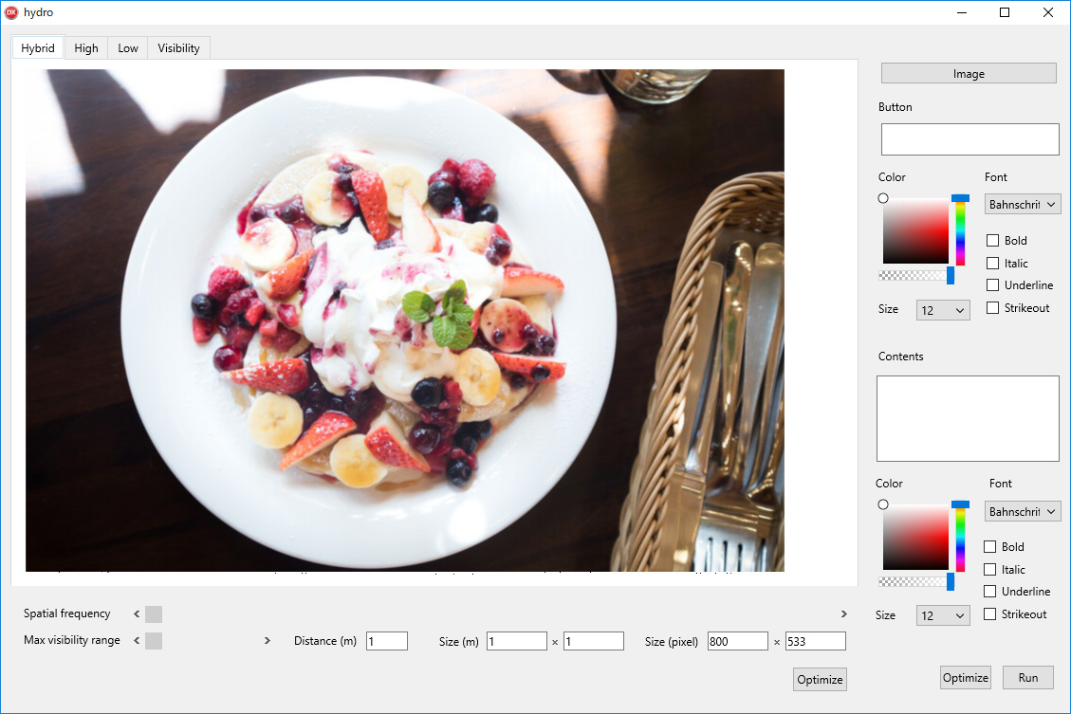The image size is (1071, 714).
Task: Expand the Button text Size dropdown
Action: point(943,310)
